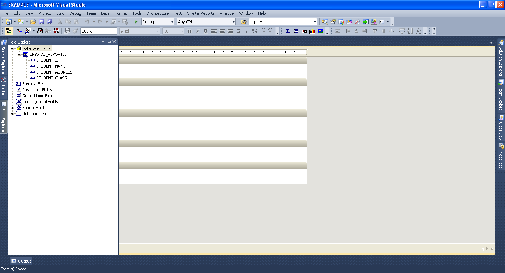This screenshot has width=505, height=273.
Task: Toggle Italic text formatting
Action: click(197, 31)
